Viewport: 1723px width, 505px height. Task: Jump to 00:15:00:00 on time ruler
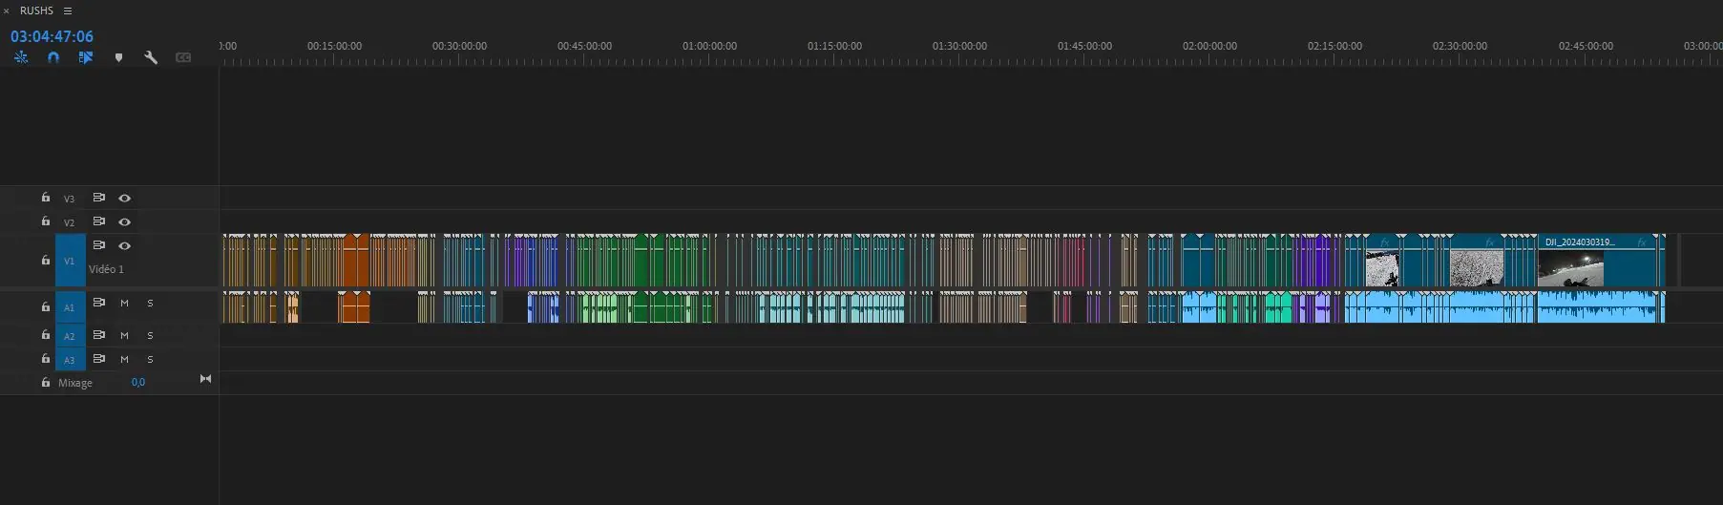tap(334, 46)
